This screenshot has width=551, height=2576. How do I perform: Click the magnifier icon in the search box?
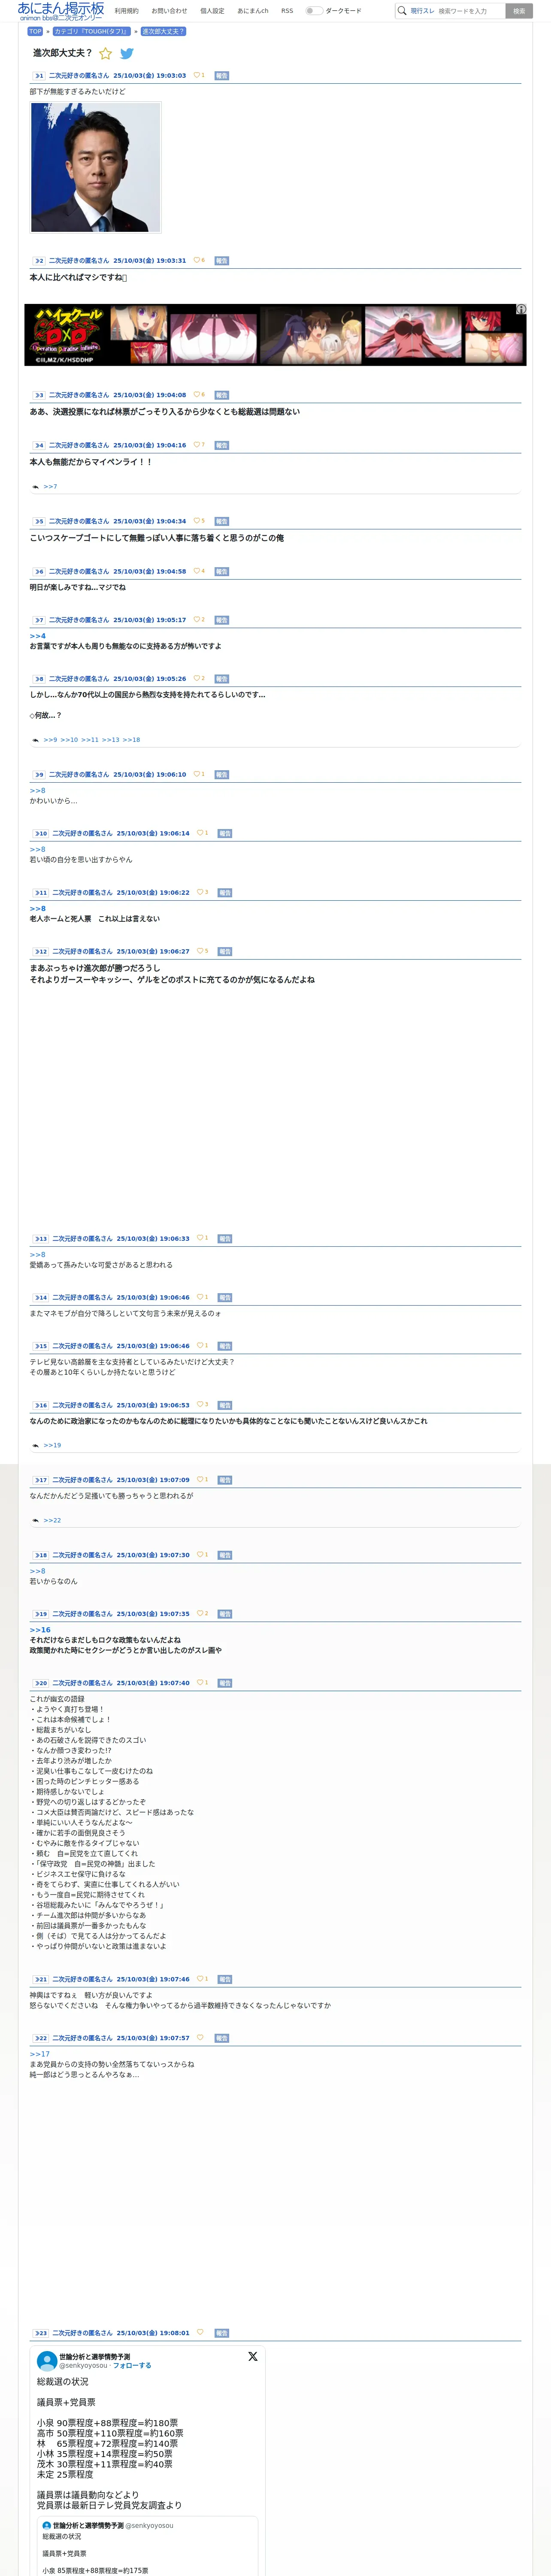402,11
